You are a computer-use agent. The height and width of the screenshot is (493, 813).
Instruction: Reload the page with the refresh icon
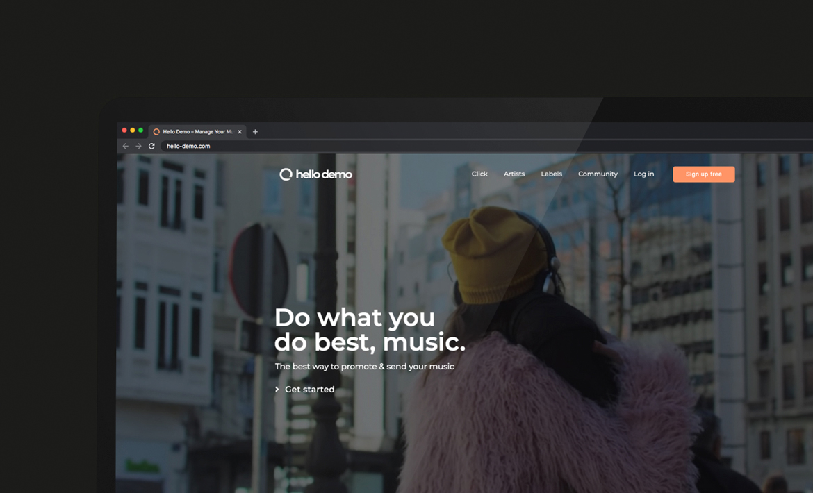pyautogui.click(x=152, y=146)
